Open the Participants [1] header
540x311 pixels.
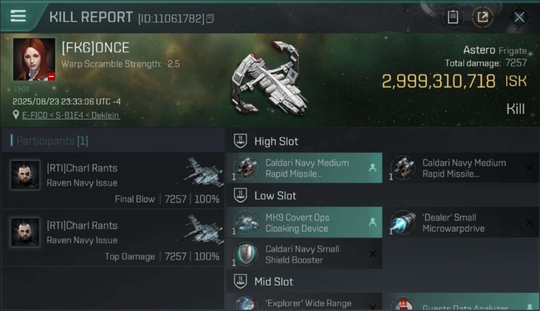49,141
